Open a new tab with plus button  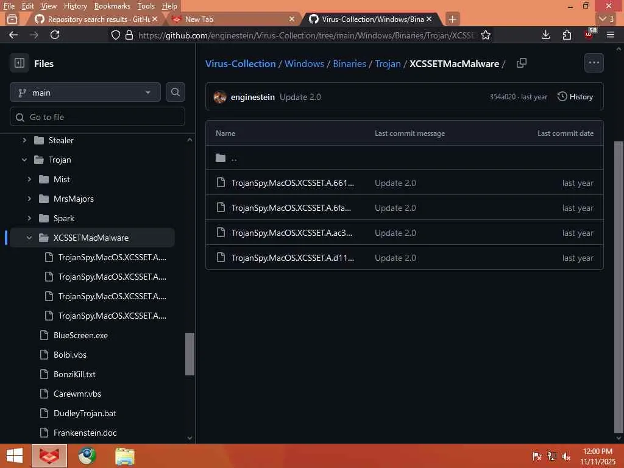tap(452, 19)
